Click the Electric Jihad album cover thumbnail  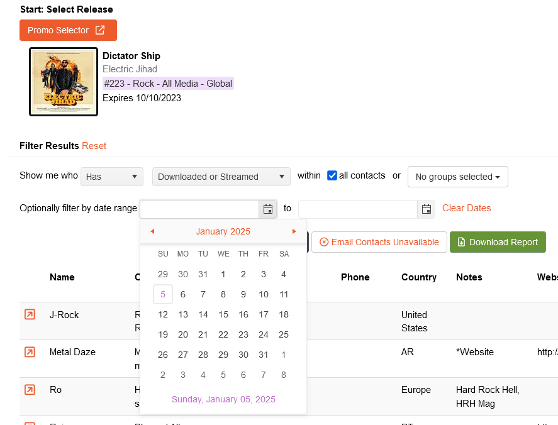coord(64,82)
